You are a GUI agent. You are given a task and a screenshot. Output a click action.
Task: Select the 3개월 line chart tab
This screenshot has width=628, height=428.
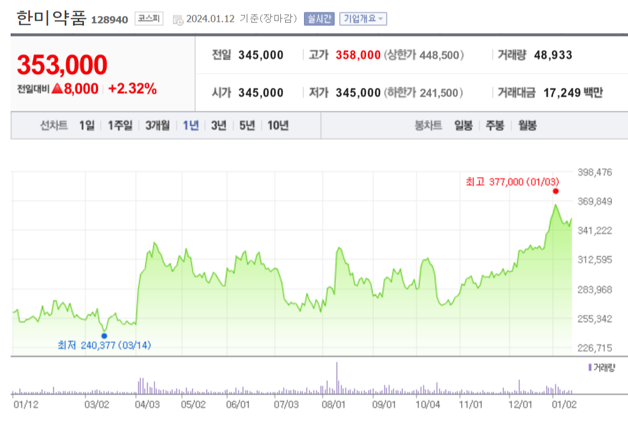(157, 126)
